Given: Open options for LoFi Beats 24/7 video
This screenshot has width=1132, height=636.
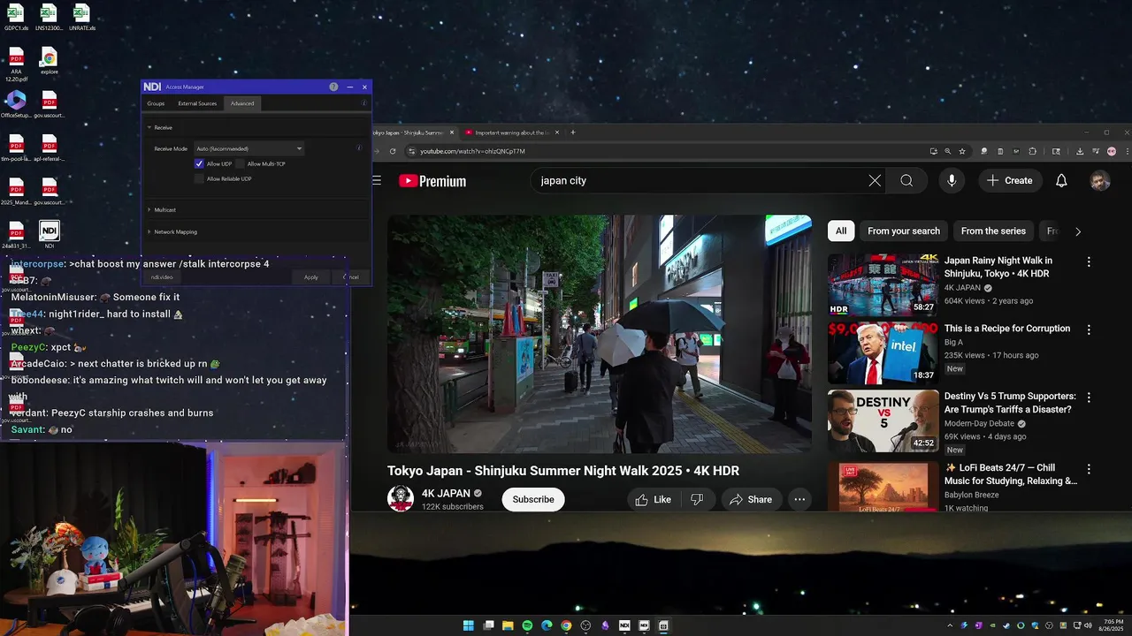Looking at the screenshot, I should tap(1089, 469).
